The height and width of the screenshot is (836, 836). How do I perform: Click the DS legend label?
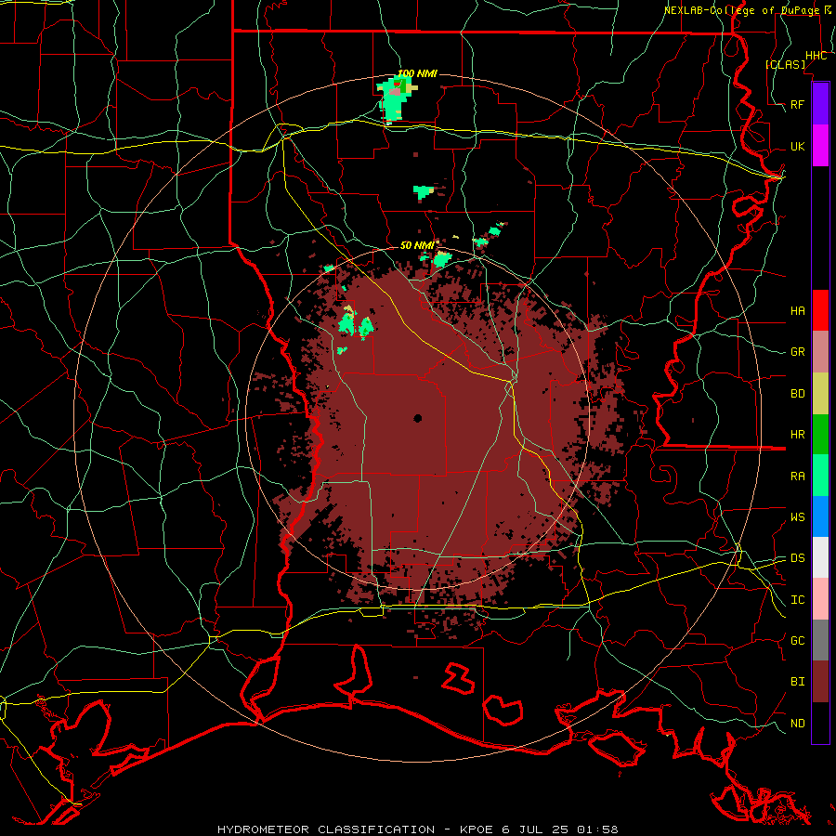797,558
